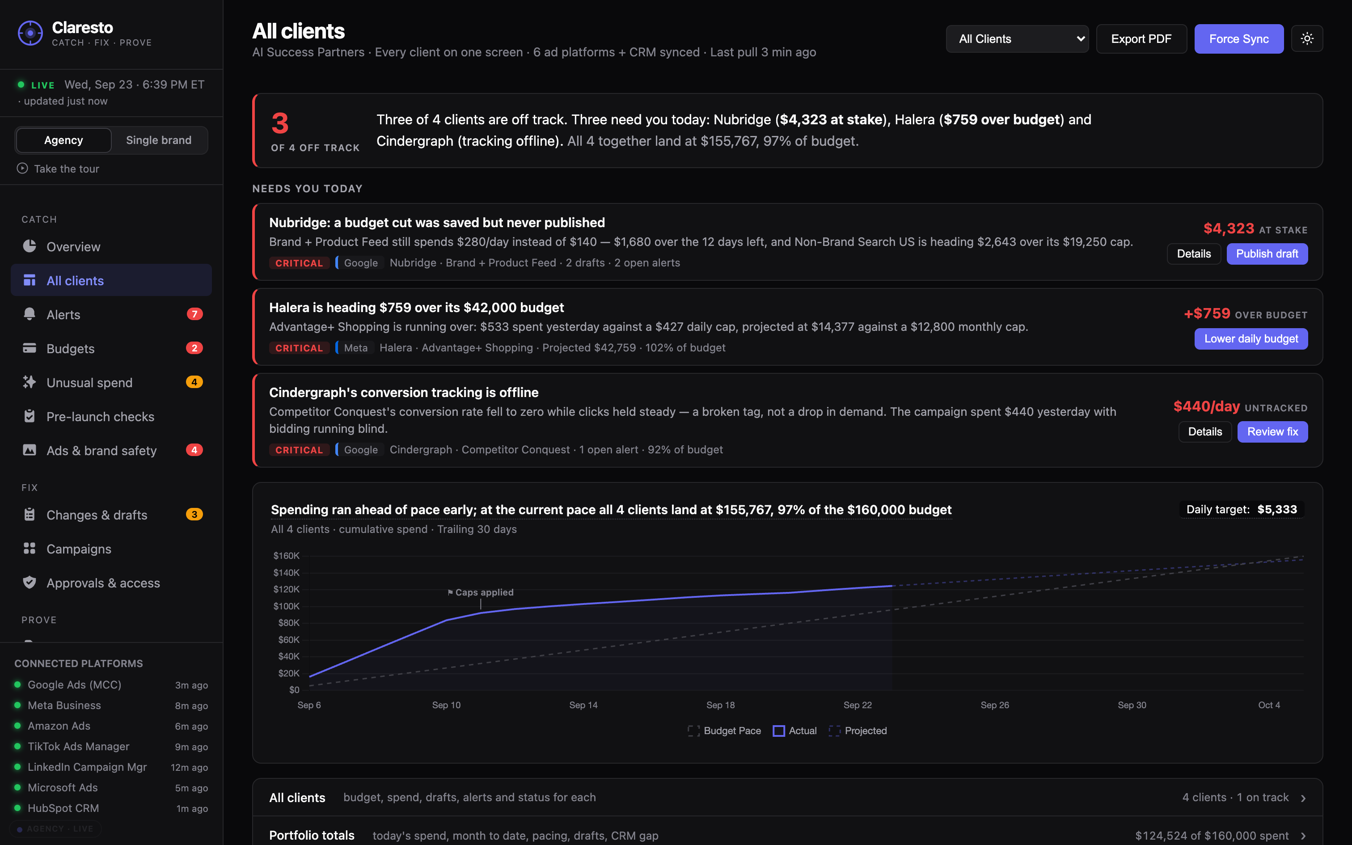Viewport: 1352px width, 845px height.
Task: Click the Claresto logo icon
Action: tap(30, 34)
